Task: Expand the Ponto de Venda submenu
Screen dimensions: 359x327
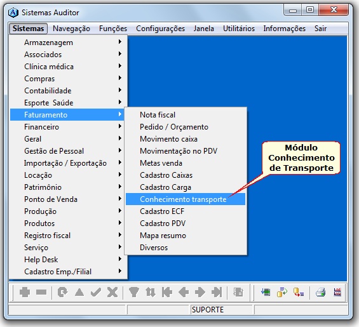Action: pos(67,199)
